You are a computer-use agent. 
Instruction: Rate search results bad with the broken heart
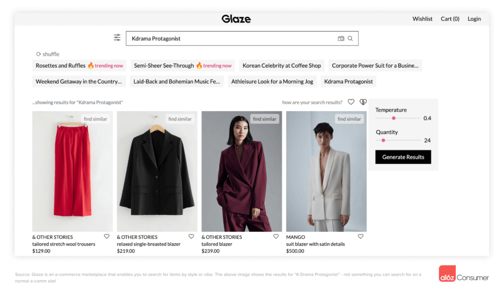coord(363,102)
